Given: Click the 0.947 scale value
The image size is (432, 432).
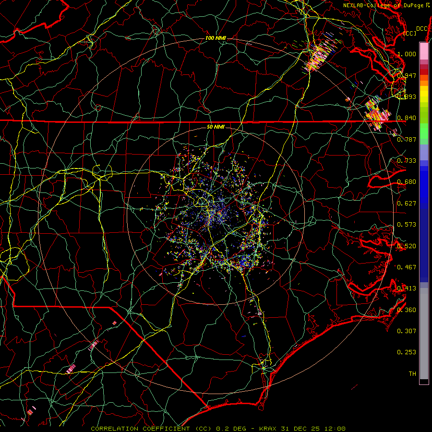Looking at the screenshot, I should pos(407,75).
